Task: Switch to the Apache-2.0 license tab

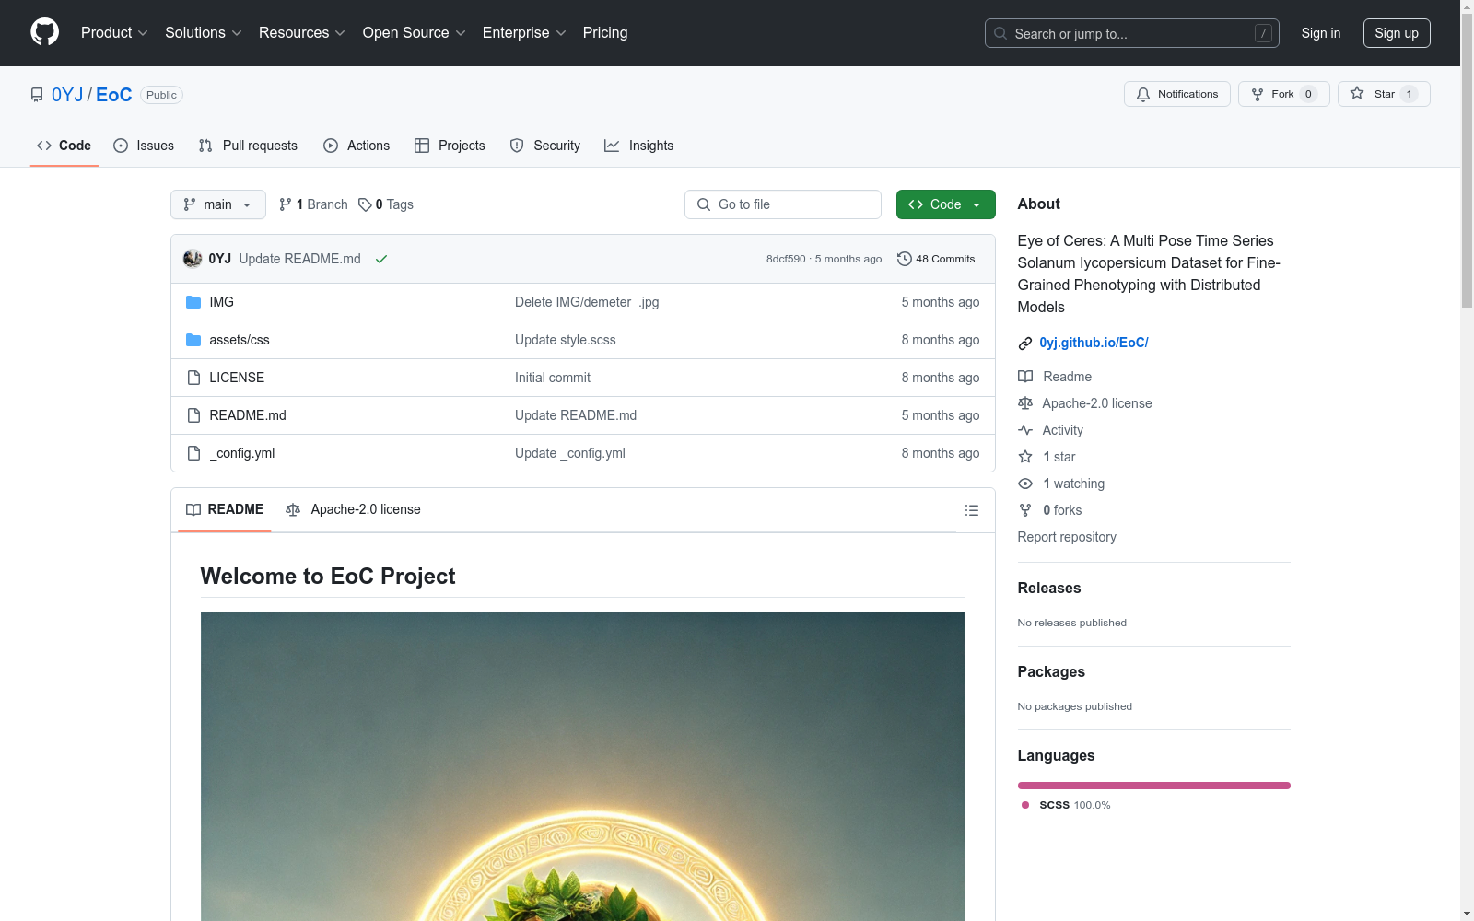Action: 353,510
